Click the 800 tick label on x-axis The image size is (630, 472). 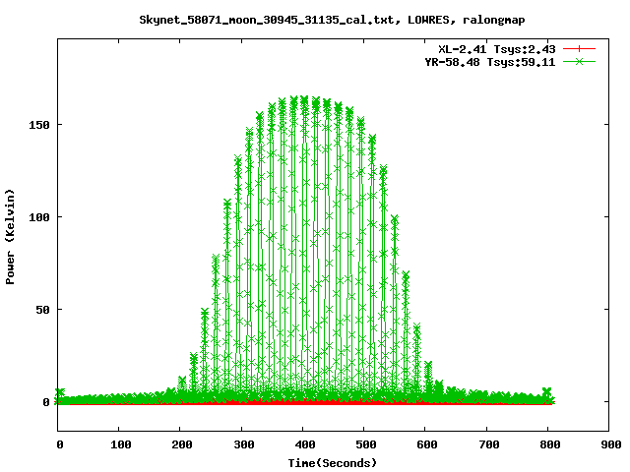pos(547,445)
